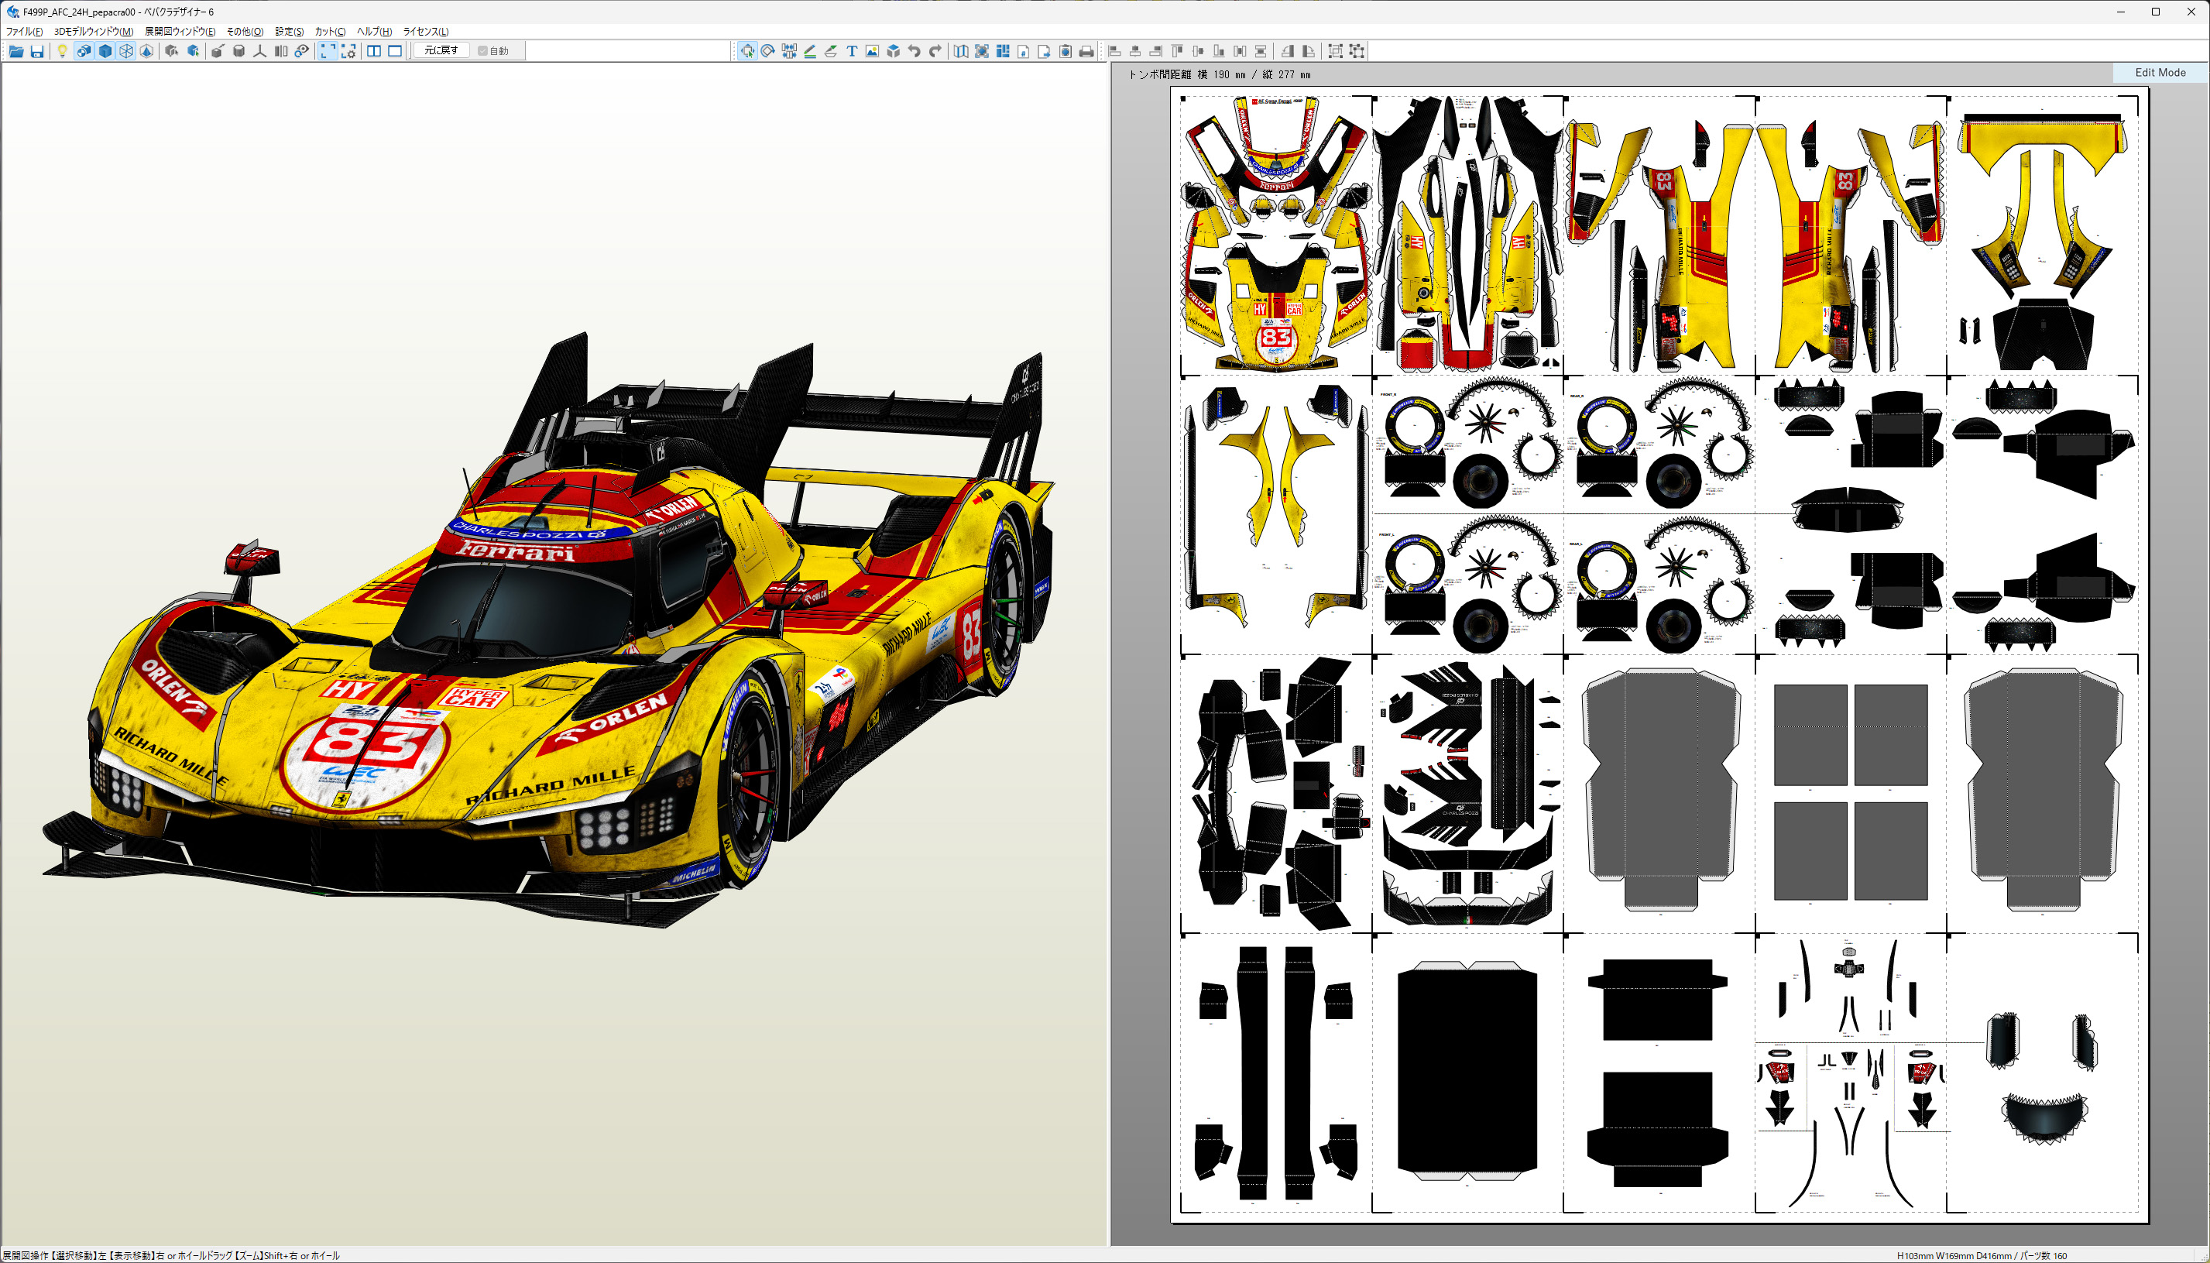Expand the ヘルプ(H) help menu
The height and width of the screenshot is (1263, 2210).
coord(374,31)
